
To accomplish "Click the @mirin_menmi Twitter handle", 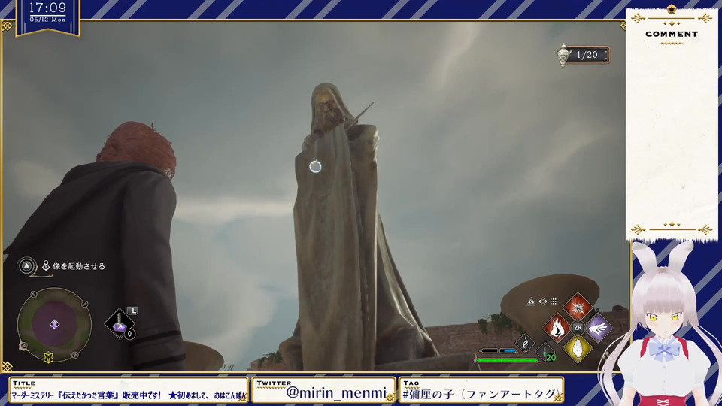I will [x=336, y=392].
